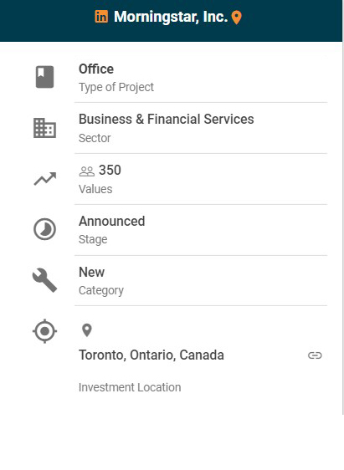Select the Office project type row
Viewport: 344px width, 470px height.
coord(201,78)
